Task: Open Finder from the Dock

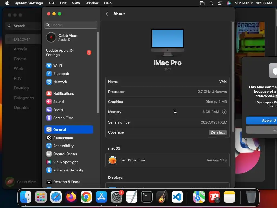Action: [x=26, y=197]
